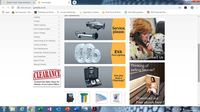
Task: Expand the Pipe & Fittings arrow
Action: (59, 33)
